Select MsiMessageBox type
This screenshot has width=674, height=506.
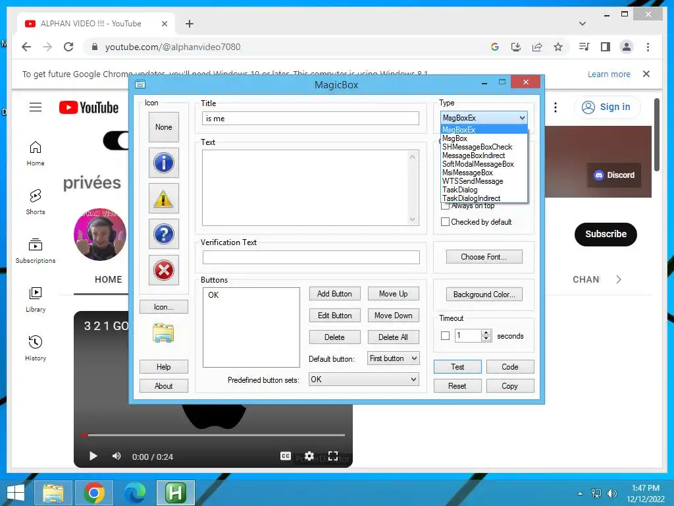tap(484, 173)
